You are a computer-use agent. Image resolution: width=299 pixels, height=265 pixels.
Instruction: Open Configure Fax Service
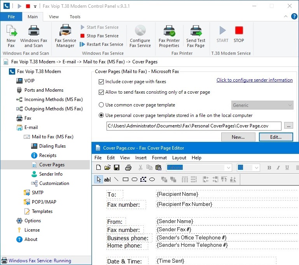pos(140,36)
